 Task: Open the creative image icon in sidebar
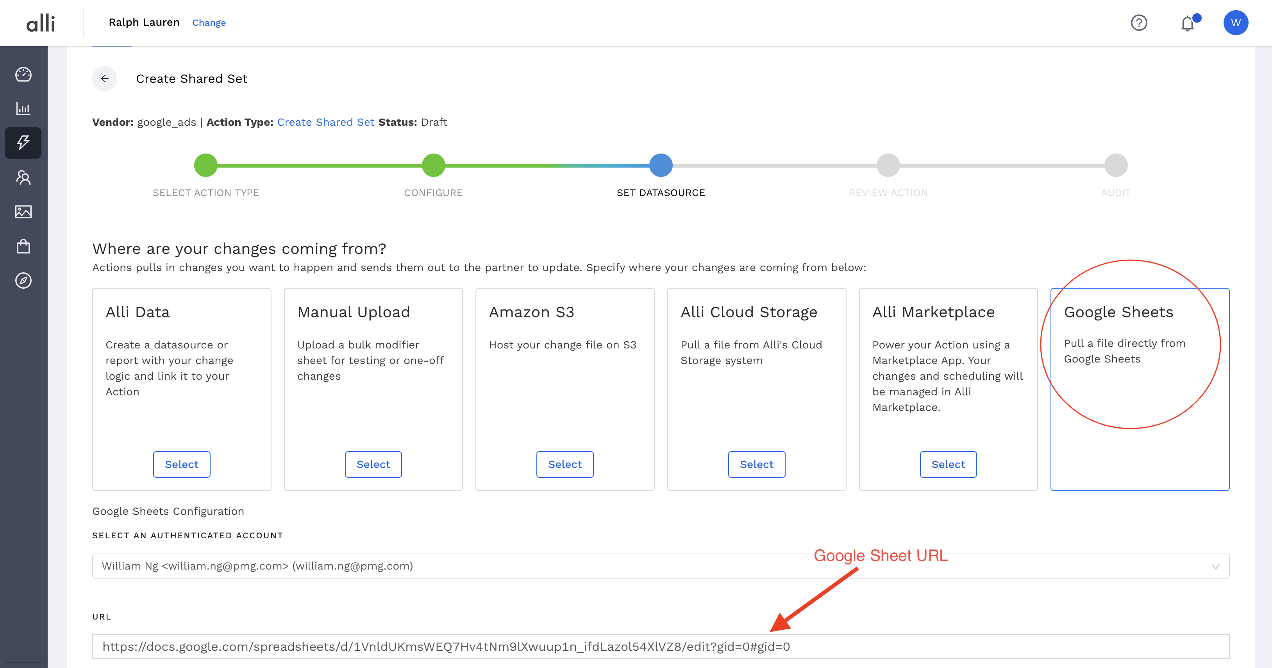pos(23,212)
